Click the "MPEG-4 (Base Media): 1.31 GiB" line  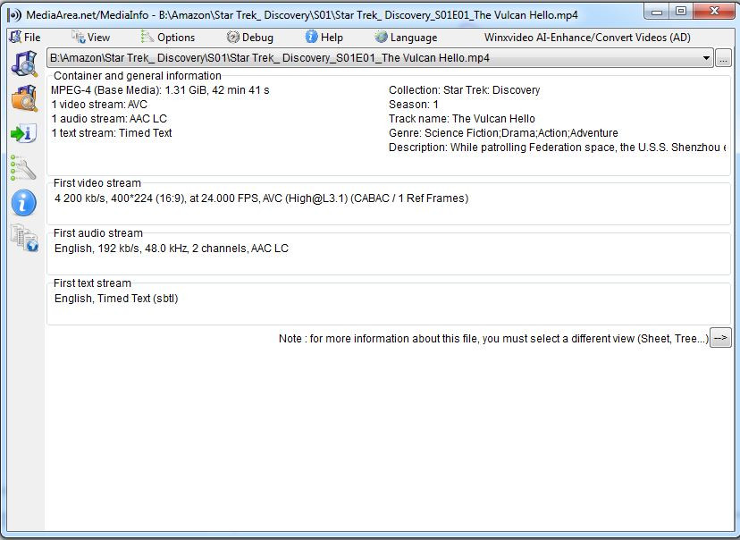[x=160, y=90]
